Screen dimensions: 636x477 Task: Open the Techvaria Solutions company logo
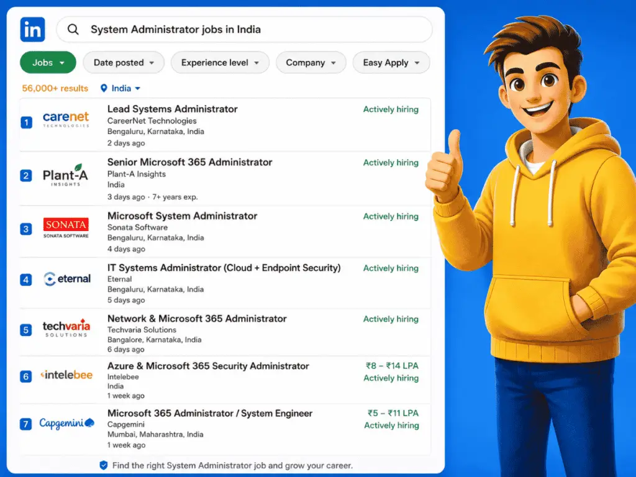(66, 328)
